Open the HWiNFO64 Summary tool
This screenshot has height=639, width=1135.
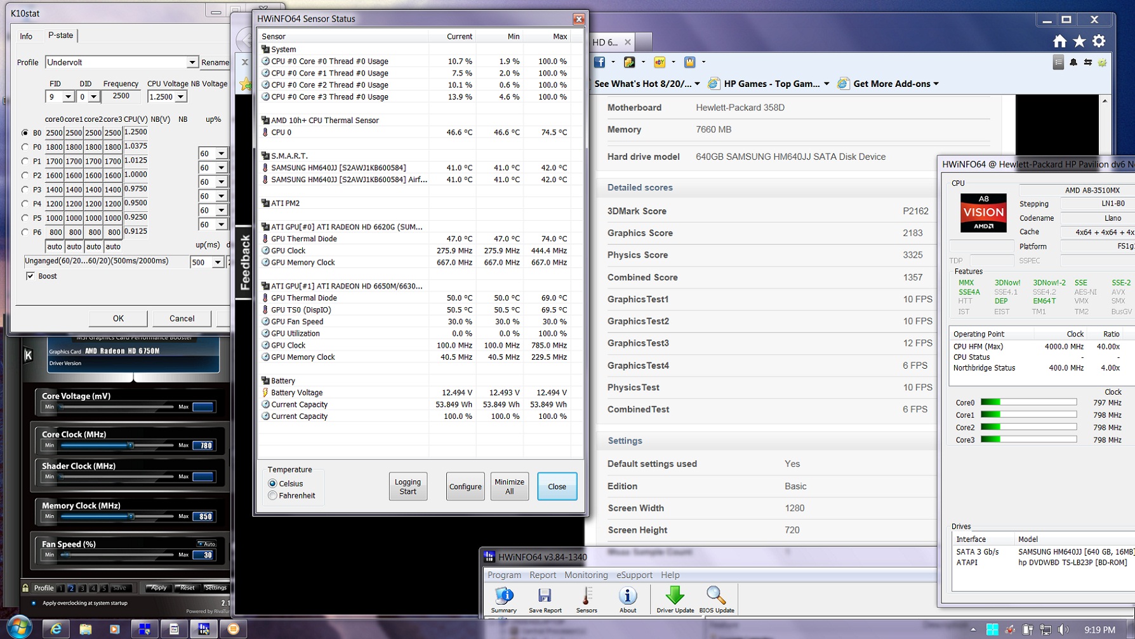[503, 599]
